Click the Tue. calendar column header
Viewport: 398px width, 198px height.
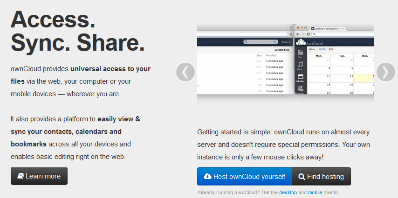(342, 56)
